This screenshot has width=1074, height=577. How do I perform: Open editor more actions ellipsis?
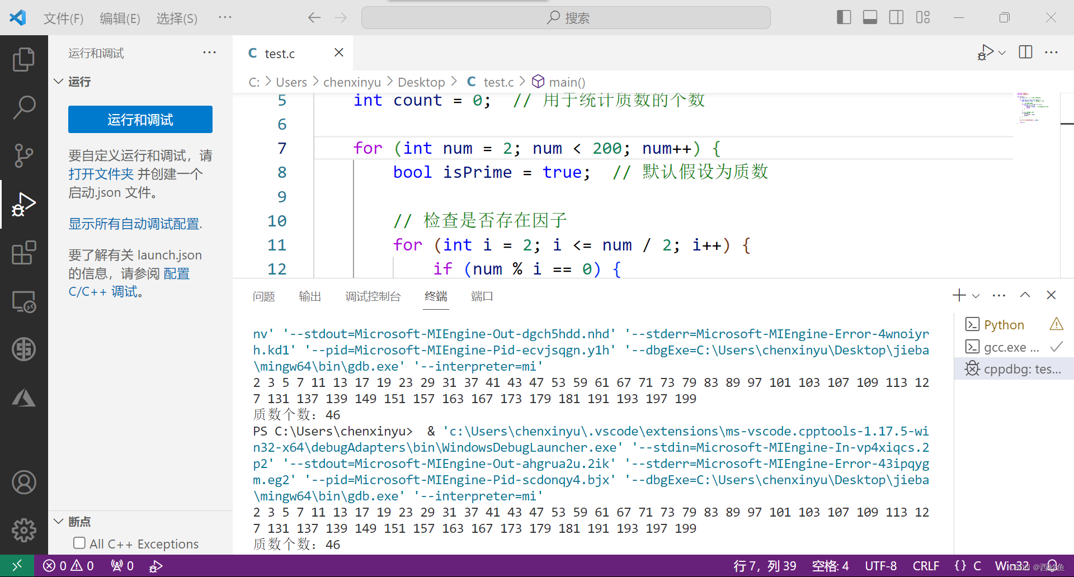1051,53
